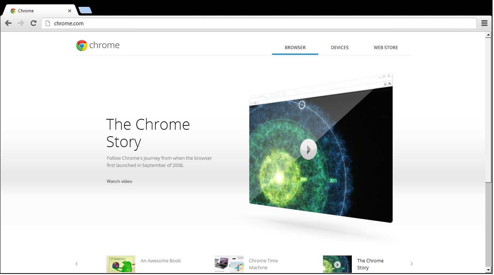Open the DEVICES section

340,48
